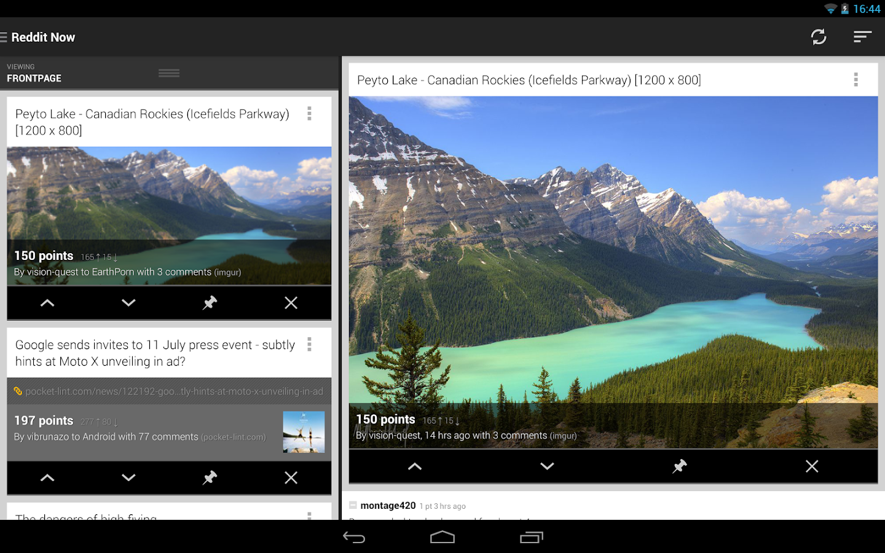Tap '197 points' on the Google post
The image size is (885, 553).
pyautogui.click(x=44, y=421)
